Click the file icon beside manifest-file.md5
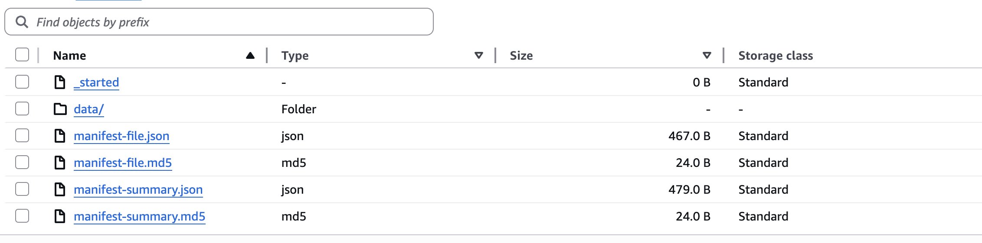Screen dimensions: 982x243 coord(59,163)
